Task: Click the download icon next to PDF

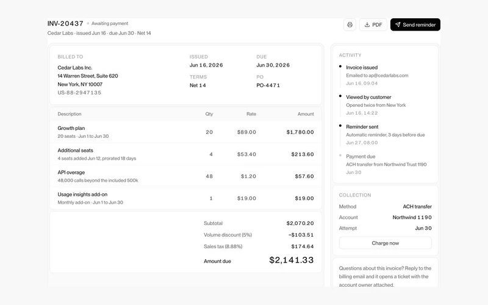Action: (x=367, y=24)
